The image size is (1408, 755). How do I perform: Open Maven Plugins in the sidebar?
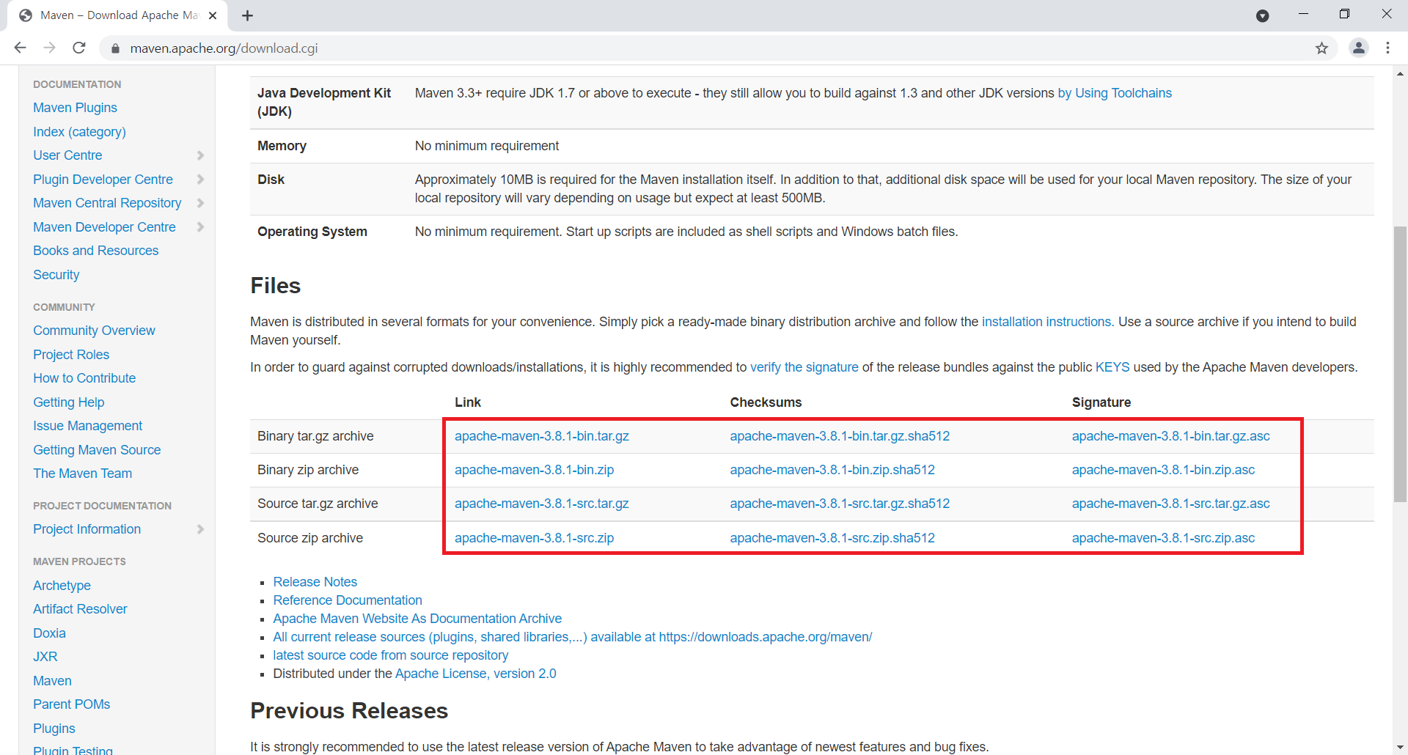[x=75, y=108]
